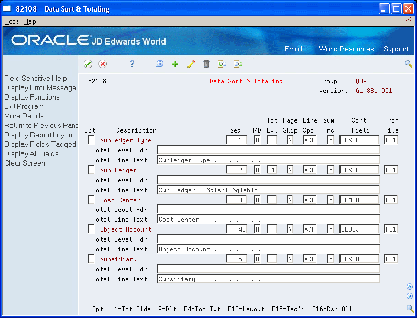This screenshot has width=417, height=318.
Task: Choose Display All Fields
Action: pyautogui.click(x=31, y=153)
